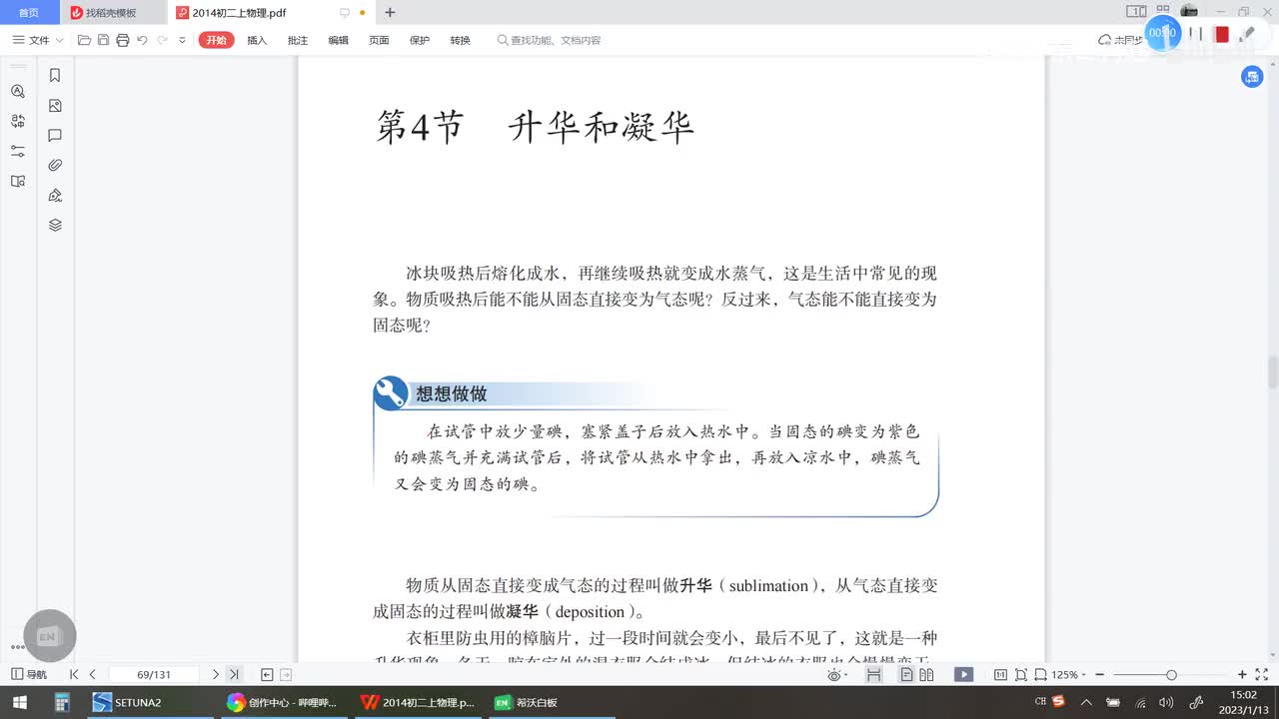Click the 查找功能、文档内容 search field
Viewport: 1279px width, 719px height.
point(550,40)
